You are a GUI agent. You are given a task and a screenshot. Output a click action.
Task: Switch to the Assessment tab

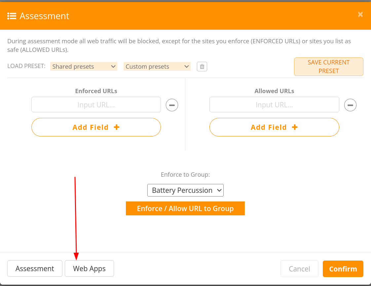[x=35, y=268]
